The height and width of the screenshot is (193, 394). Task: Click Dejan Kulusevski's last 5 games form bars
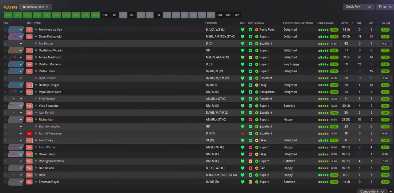(323, 37)
